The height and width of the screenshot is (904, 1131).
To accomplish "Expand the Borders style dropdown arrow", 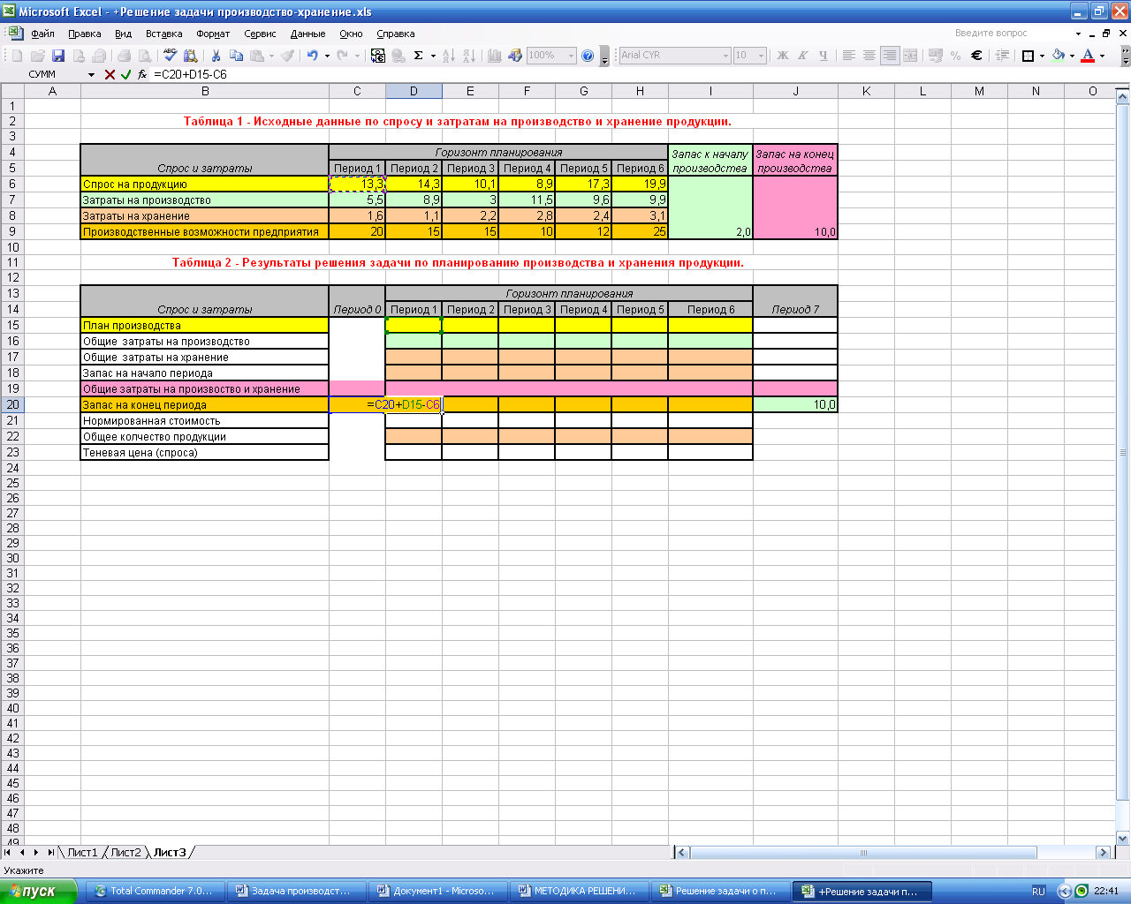I will (1042, 56).
